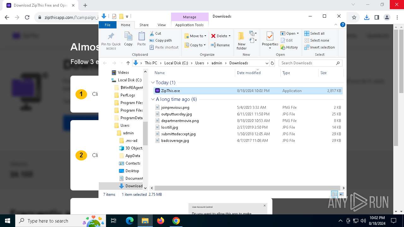Image resolution: width=404 pixels, height=227 pixels.
Task: Open the Application Tools tab
Action: click(189, 25)
